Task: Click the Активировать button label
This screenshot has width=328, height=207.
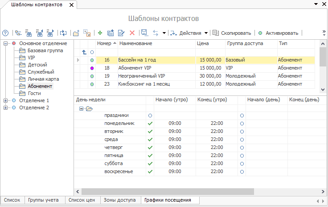Action: [282, 33]
